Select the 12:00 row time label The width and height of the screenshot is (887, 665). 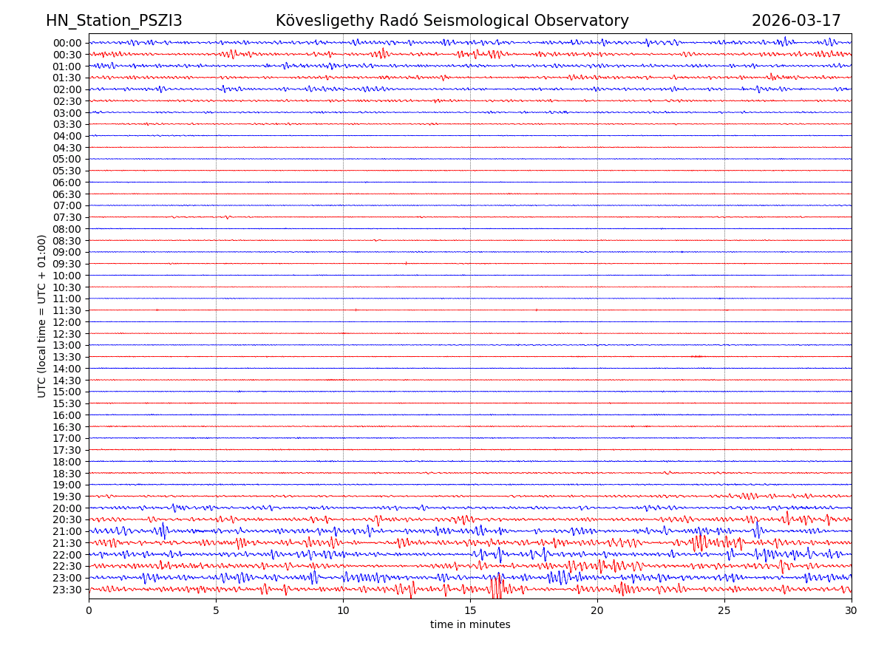67,322
